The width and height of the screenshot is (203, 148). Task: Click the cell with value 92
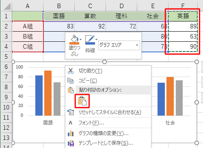[x=90, y=26]
